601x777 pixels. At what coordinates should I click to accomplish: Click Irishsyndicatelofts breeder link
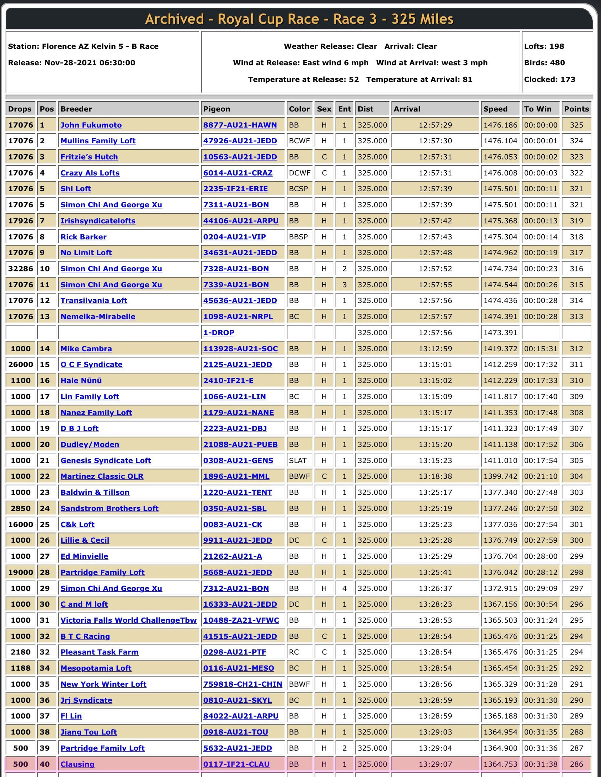pos(98,221)
